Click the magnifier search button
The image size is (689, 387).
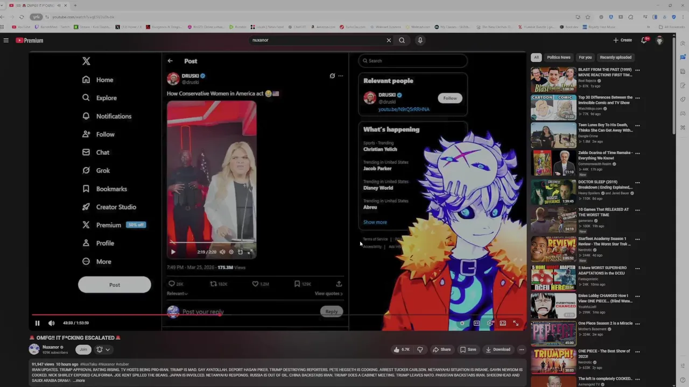click(402, 40)
